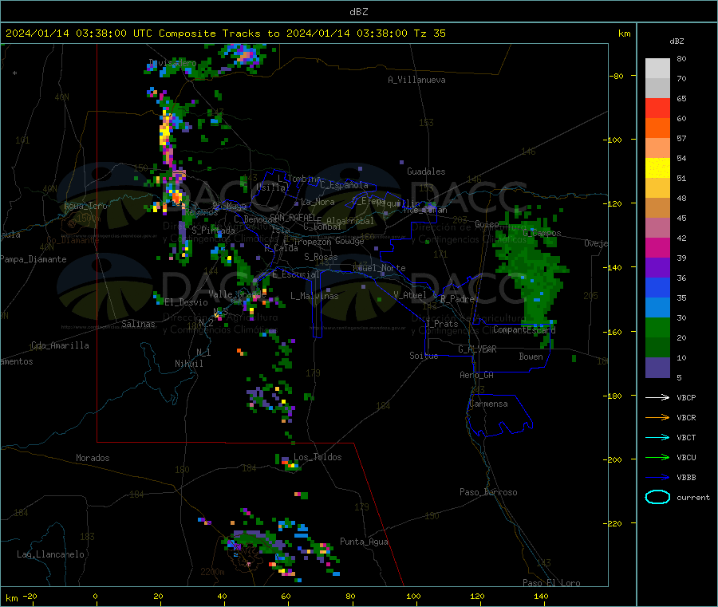
Task: Click the VBCP legend label
Action: pyautogui.click(x=686, y=397)
